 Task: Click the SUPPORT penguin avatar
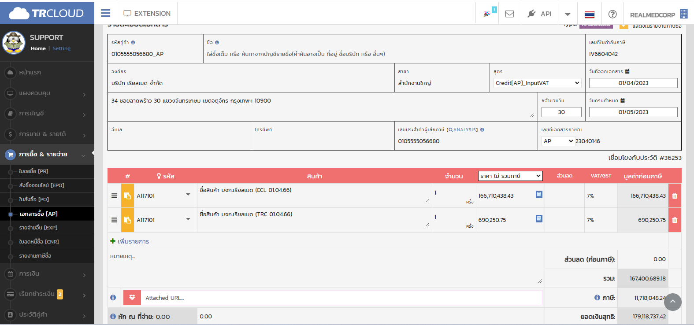14,43
